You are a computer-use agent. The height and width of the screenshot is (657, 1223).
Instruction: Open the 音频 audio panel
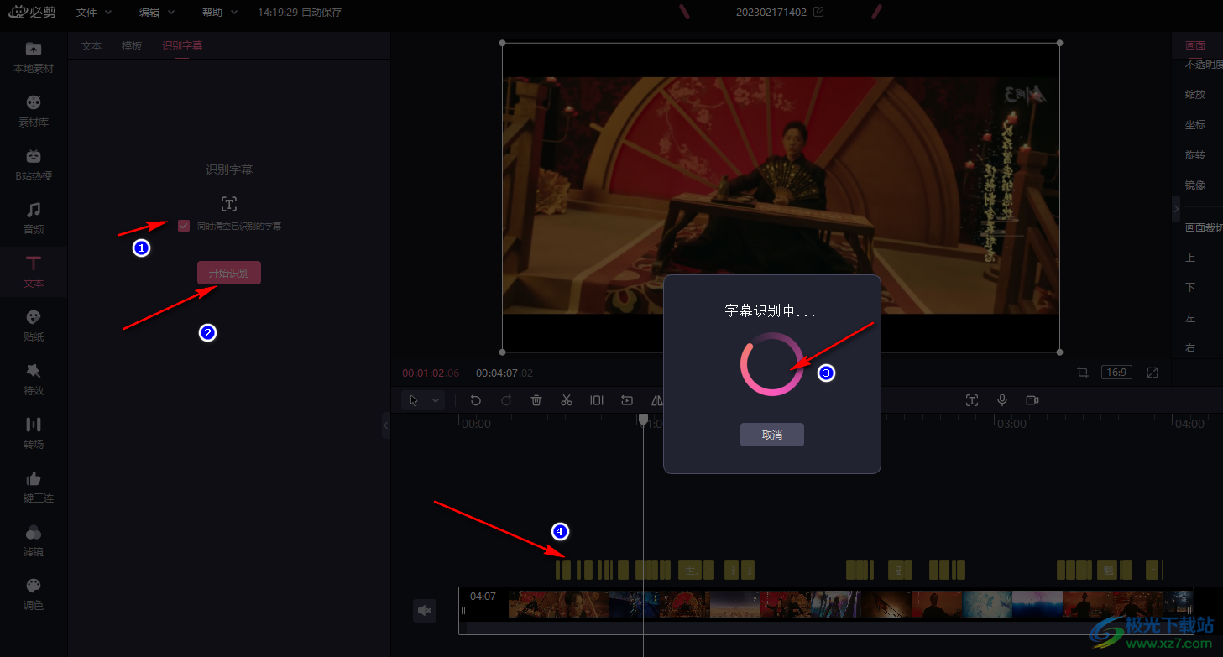click(34, 218)
